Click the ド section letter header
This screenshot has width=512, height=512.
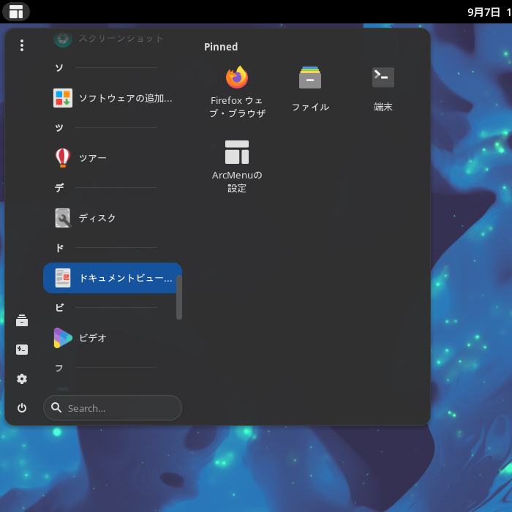pos(59,248)
